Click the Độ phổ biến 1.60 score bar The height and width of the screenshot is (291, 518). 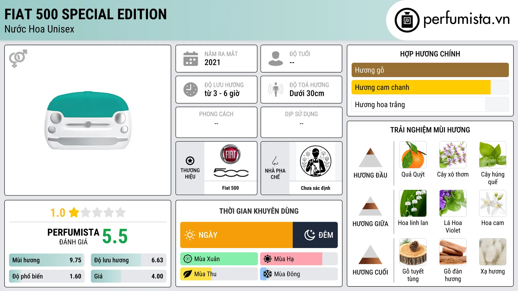pyautogui.click(x=47, y=276)
